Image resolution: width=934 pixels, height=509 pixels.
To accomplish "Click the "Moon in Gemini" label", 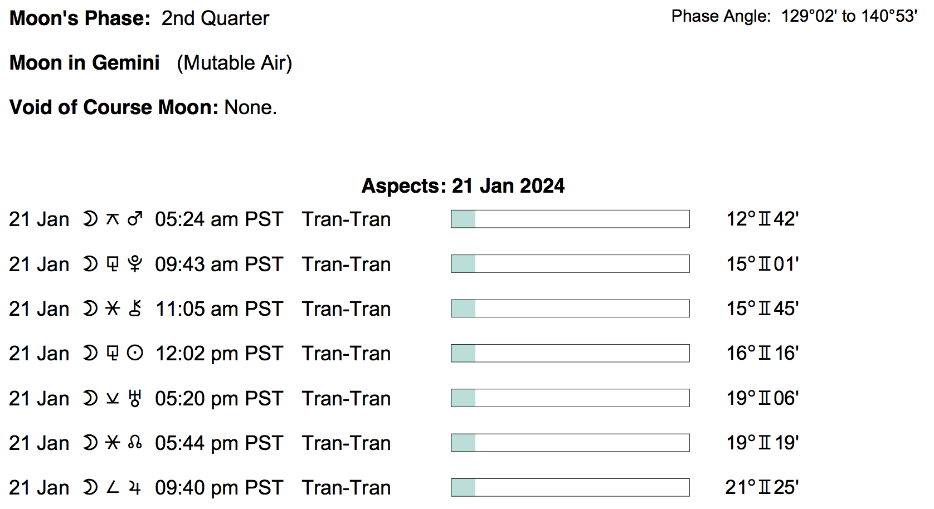I will [x=85, y=63].
